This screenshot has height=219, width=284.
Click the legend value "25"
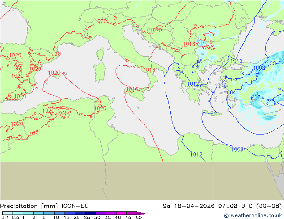click(87, 217)
